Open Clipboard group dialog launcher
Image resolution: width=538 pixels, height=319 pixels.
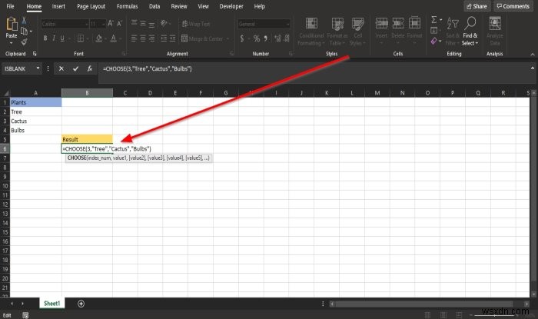coord(35,54)
